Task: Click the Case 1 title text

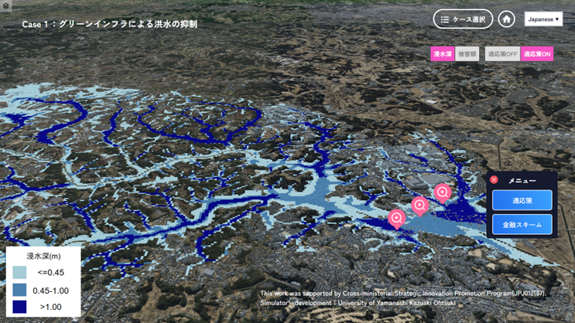Action: [x=109, y=25]
